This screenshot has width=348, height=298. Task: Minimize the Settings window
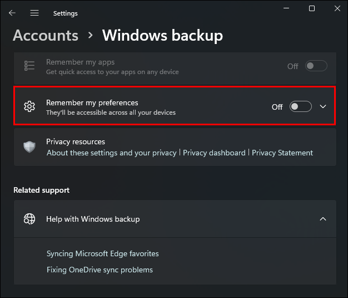[x=286, y=8]
